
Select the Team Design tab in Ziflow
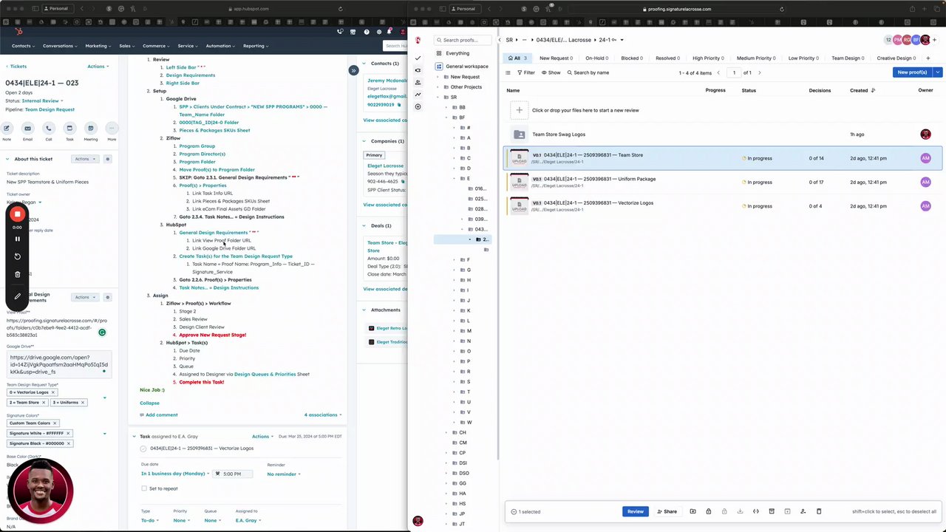[x=848, y=58]
